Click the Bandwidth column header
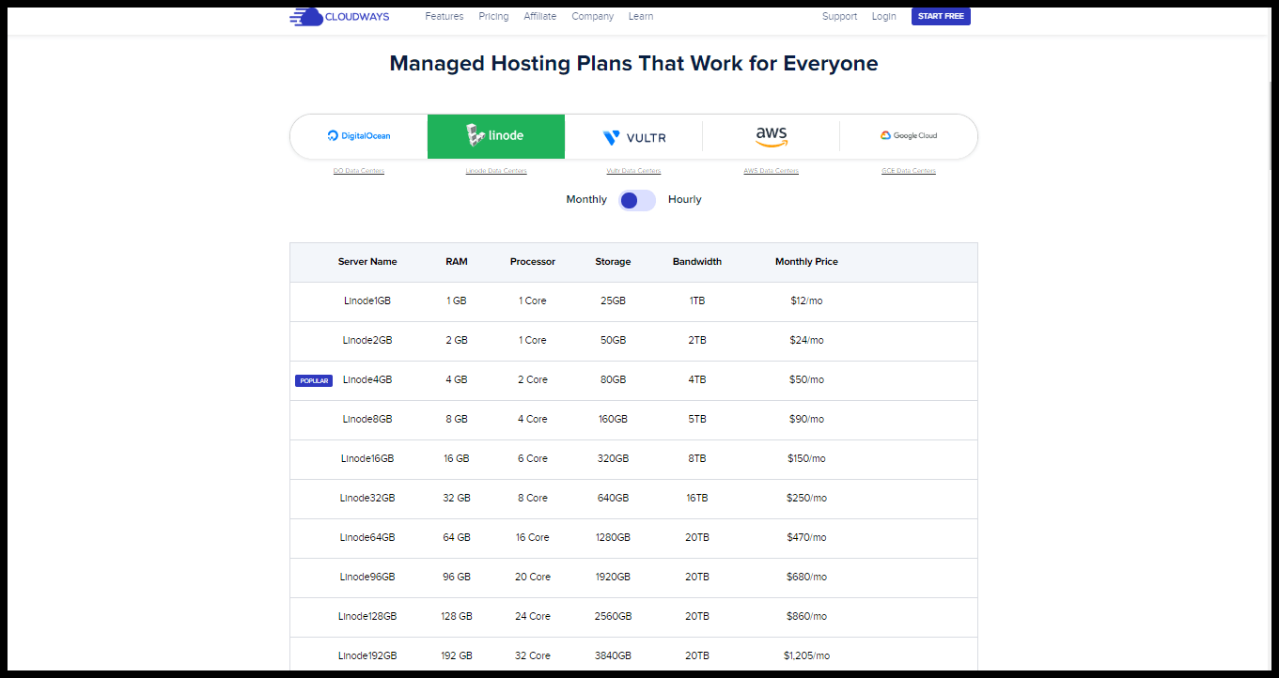 697,262
